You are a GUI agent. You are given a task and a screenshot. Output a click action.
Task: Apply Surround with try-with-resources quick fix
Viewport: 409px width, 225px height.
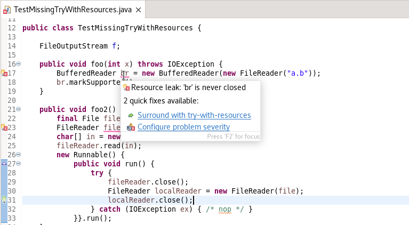pyautogui.click(x=194, y=115)
